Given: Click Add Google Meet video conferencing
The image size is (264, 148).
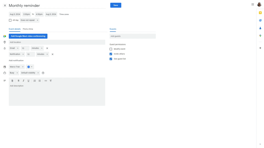Looking at the screenshot, I should point(28,36).
